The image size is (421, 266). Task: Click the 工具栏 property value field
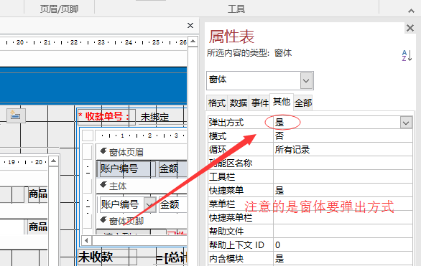click(343, 177)
